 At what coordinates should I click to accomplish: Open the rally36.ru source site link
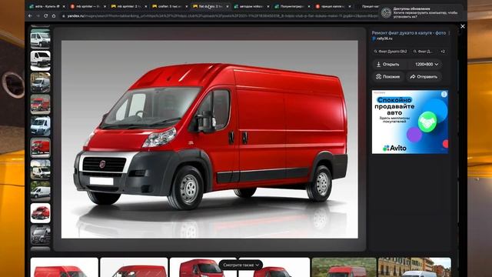point(382,38)
